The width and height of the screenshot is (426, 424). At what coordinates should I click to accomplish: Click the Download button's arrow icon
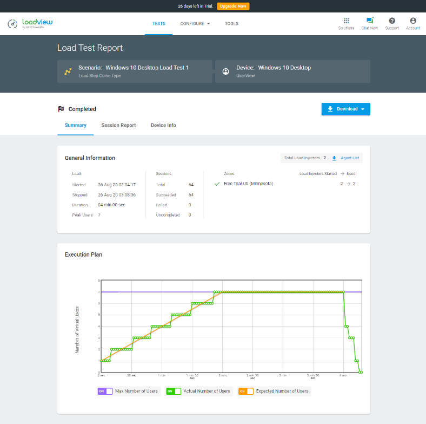pos(330,109)
